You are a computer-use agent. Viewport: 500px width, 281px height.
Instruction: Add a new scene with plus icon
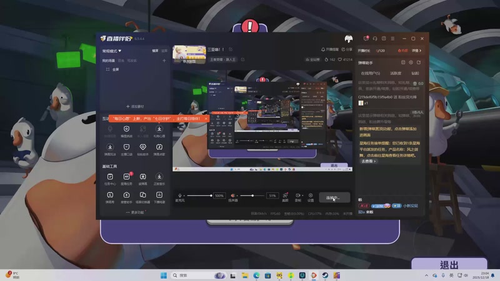164,61
